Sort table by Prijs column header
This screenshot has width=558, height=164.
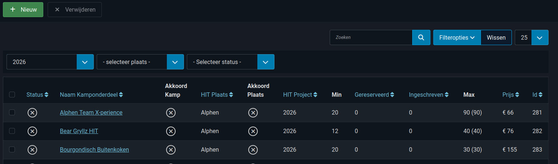510,95
